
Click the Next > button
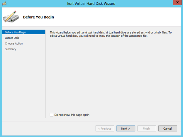(x=126, y=128)
